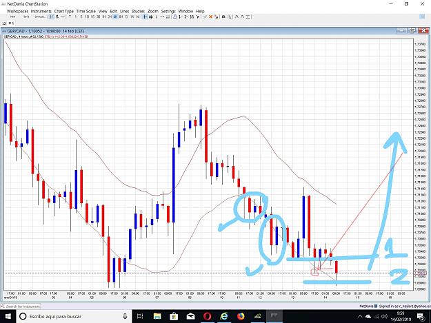Open File Explorer from the taskbar
The width and height of the screenshot is (431, 323).
[x=157, y=316]
